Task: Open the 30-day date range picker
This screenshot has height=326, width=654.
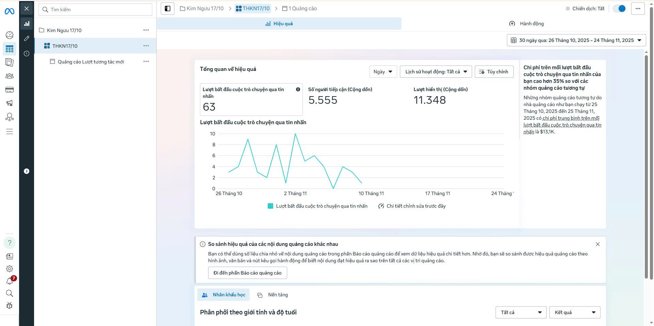Action: coord(576,40)
